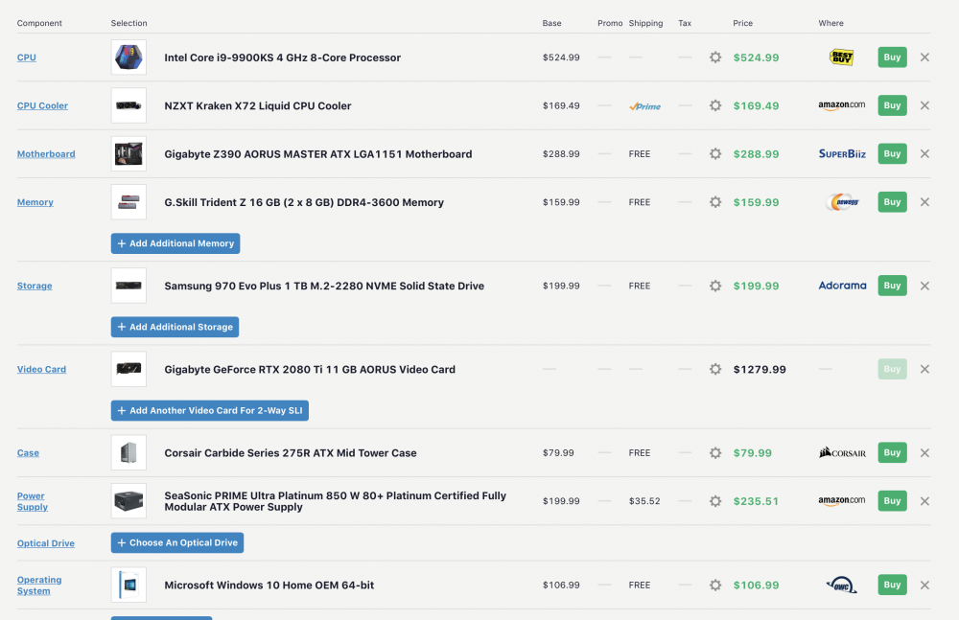Click the Adorama logo for the Samsung SSD

tap(841, 286)
